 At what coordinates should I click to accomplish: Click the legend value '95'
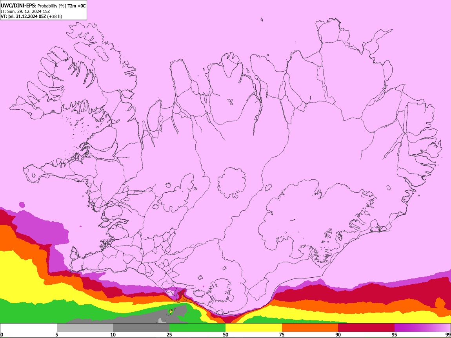[395, 335]
